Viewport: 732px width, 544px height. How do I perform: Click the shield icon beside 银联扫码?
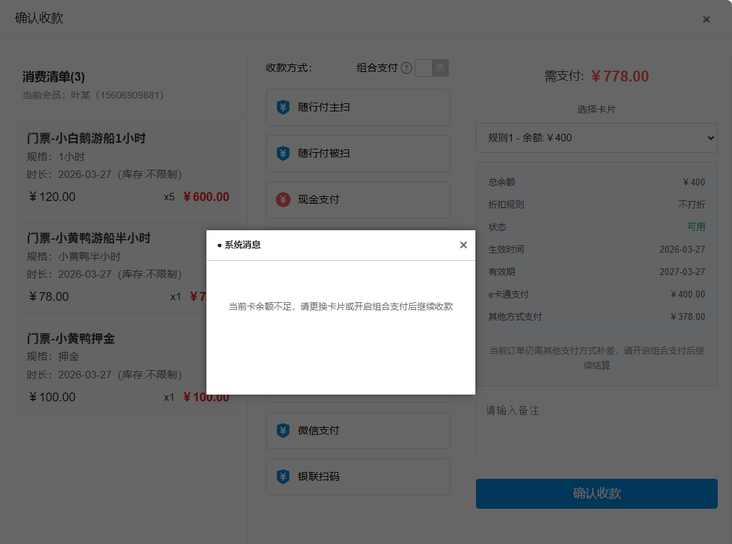(x=283, y=477)
